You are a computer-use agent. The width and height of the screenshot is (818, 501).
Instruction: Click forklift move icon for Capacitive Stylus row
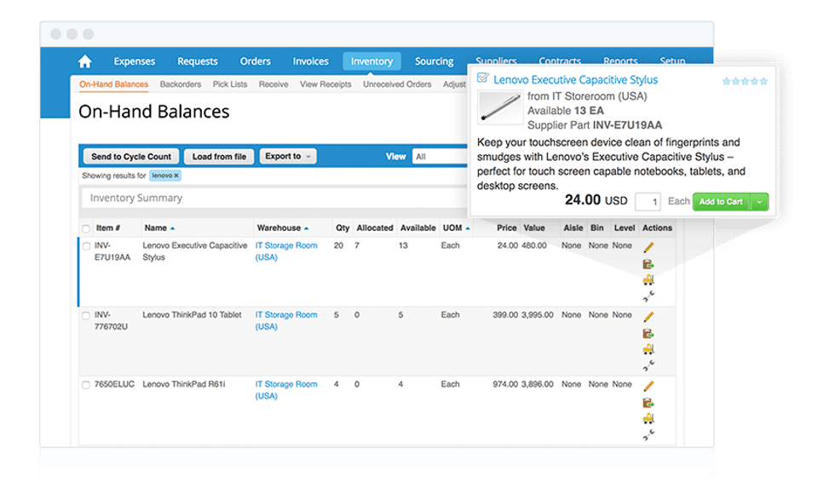coord(648,280)
